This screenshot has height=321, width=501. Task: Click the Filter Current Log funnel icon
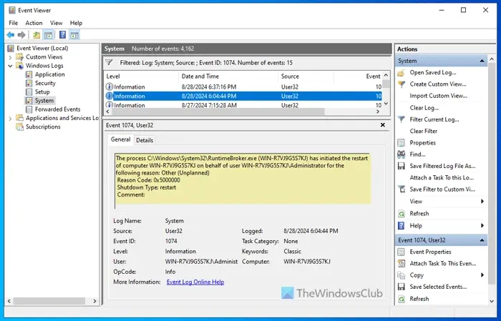click(x=402, y=119)
